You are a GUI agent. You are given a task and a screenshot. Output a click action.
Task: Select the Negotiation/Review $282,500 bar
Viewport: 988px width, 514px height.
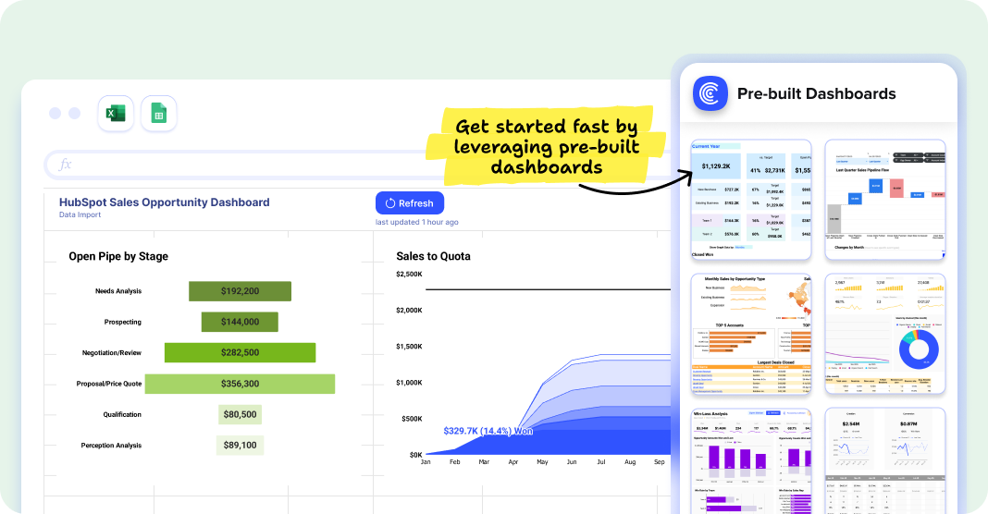(241, 353)
